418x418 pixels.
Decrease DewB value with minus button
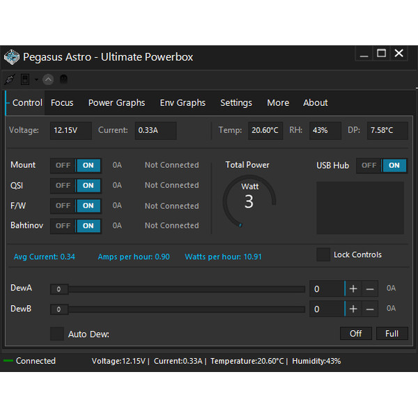(370, 309)
